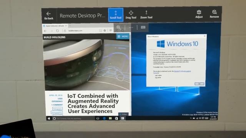Expand the system tray hidden icons chevron

[191, 118]
